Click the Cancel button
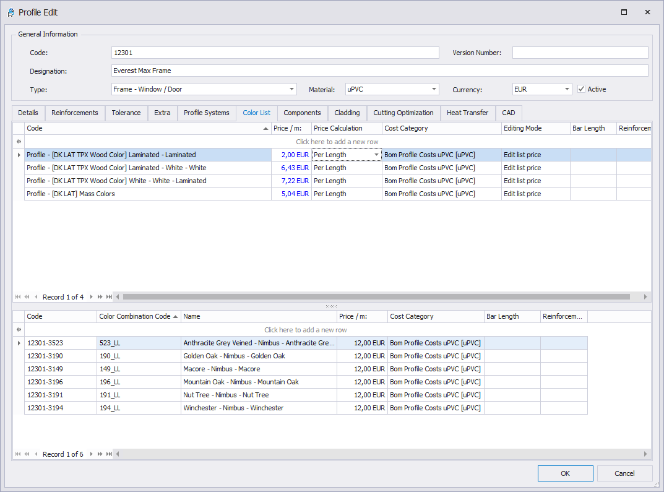The width and height of the screenshot is (664, 492). pyautogui.click(x=624, y=473)
